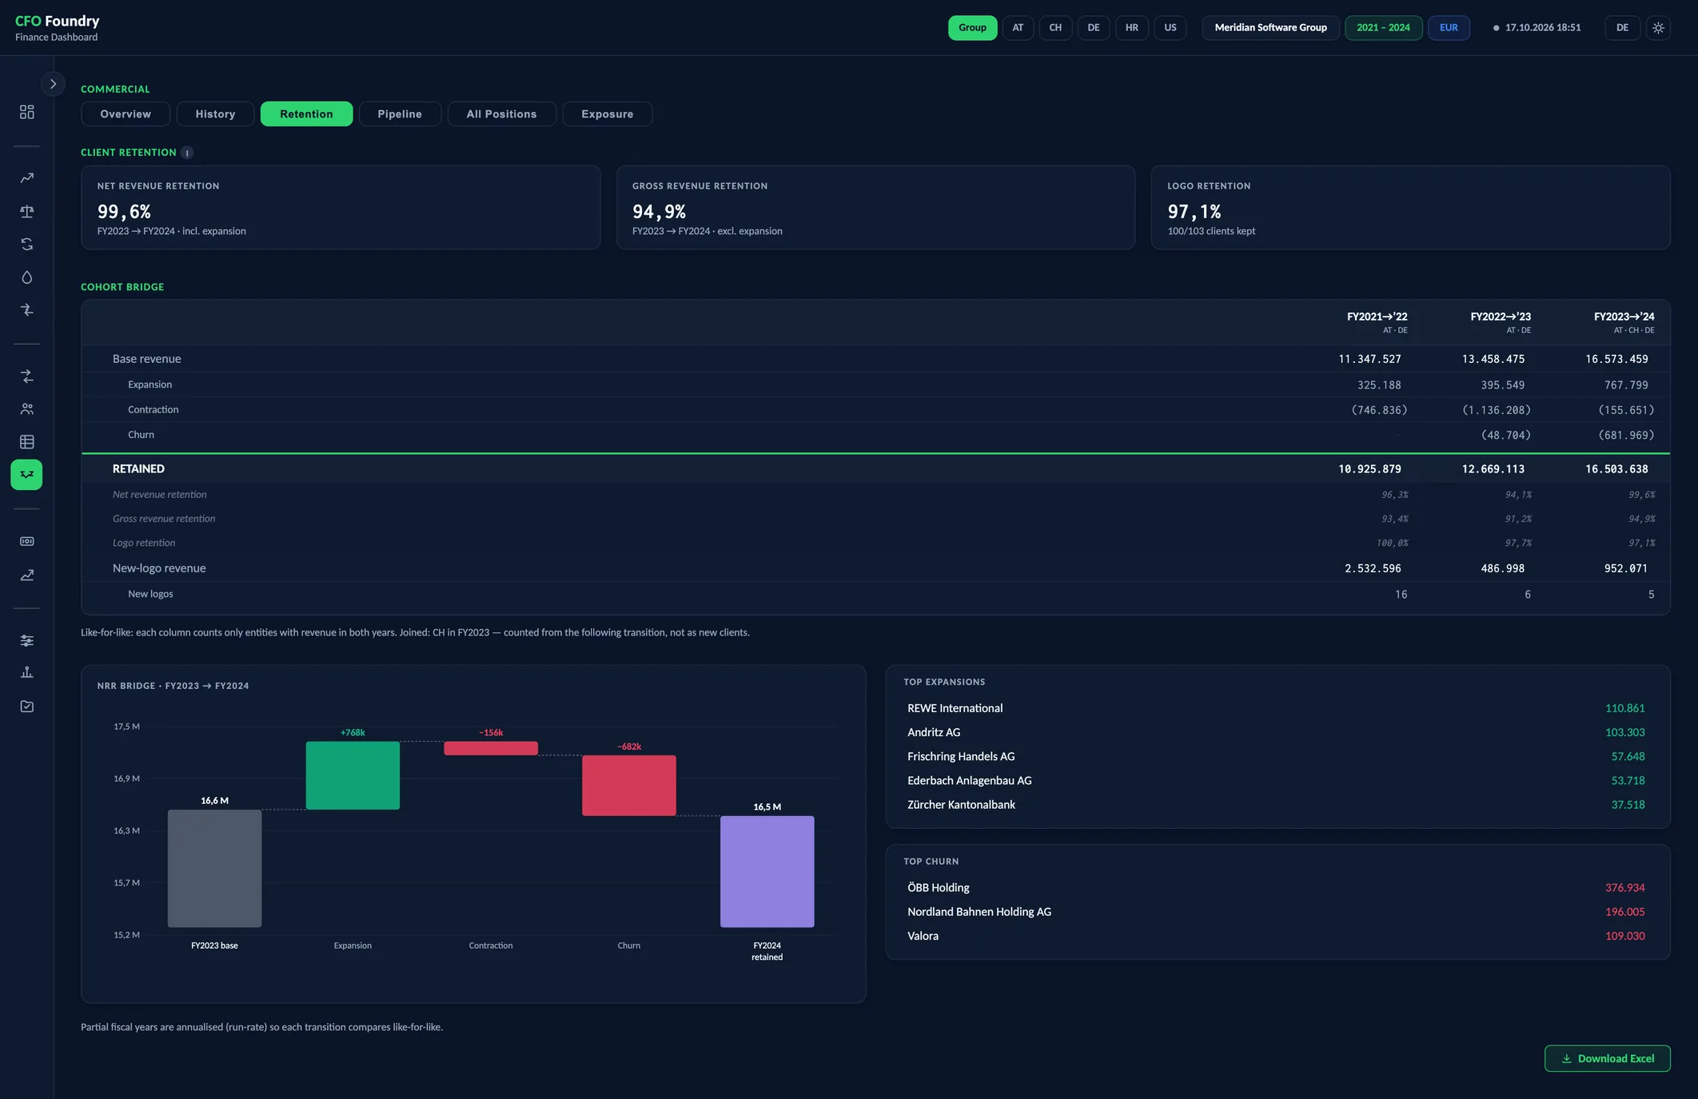Open the droplet liquidity icon in sidebar
Screen dimensions: 1698x1099
(x=26, y=277)
